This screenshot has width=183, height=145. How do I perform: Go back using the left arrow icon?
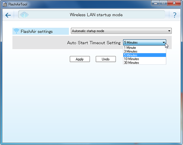8,15
